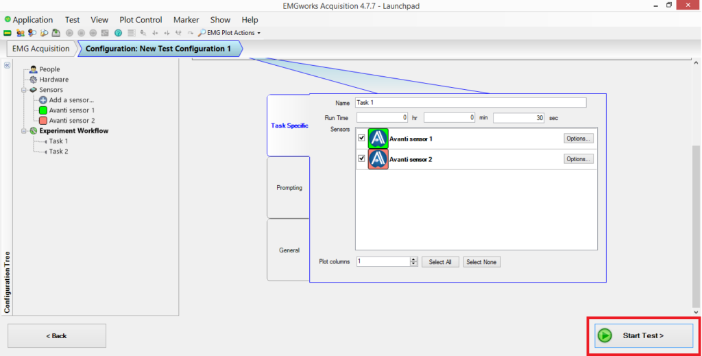Click the Run Time seconds field
Image resolution: width=702 pixels, height=356 pixels.
pyautogui.click(x=519, y=118)
